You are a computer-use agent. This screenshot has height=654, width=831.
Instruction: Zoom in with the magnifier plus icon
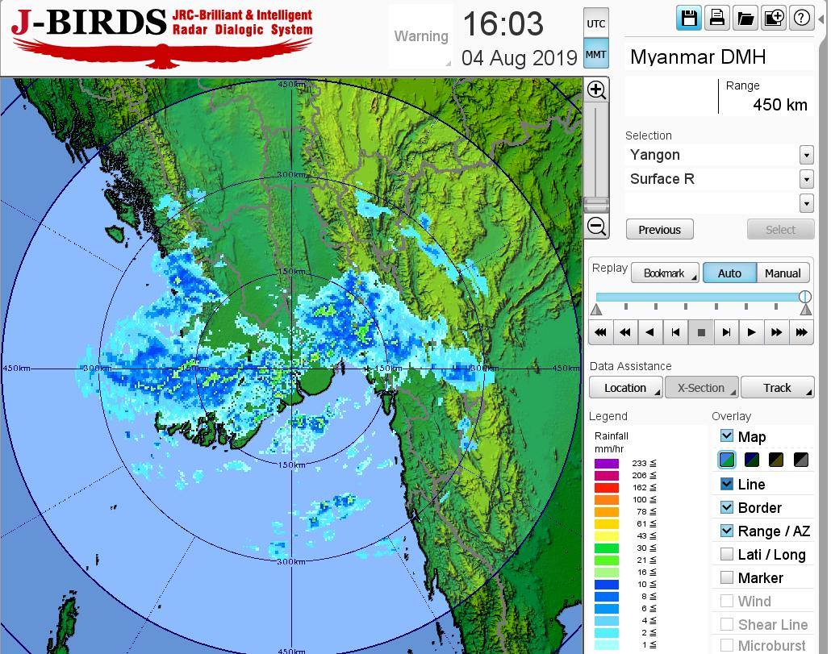(x=596, y=90)
